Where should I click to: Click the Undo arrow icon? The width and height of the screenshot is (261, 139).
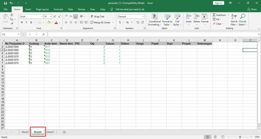click(x=11, y=3)
